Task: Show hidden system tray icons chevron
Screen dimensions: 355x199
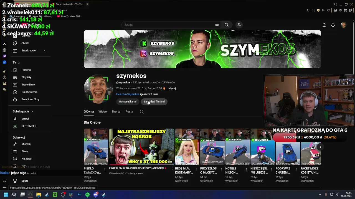Action: pos(320,195)
